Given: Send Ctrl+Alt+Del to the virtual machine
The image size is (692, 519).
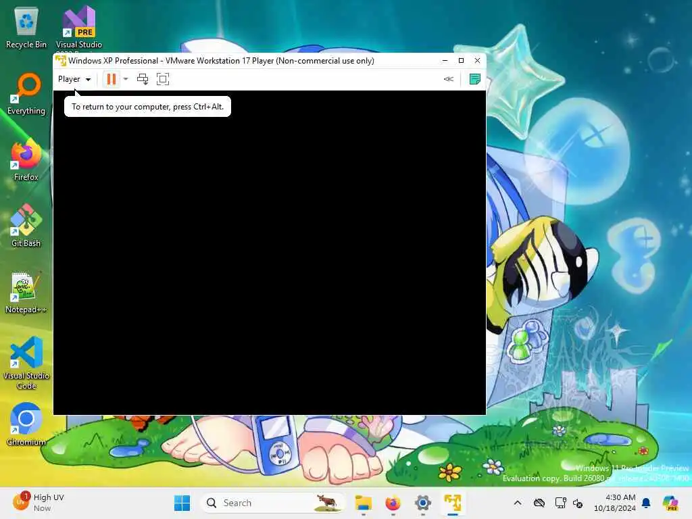Looking at the screenshot, I should coord(143,79).
